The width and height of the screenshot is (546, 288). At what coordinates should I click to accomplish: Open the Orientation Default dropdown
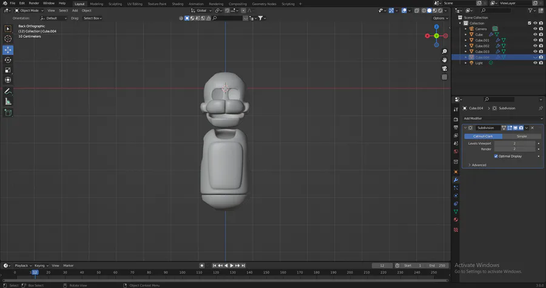pos(53,18)
